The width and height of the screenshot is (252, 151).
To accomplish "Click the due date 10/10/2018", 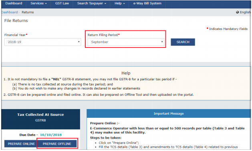I will (51, 135).
